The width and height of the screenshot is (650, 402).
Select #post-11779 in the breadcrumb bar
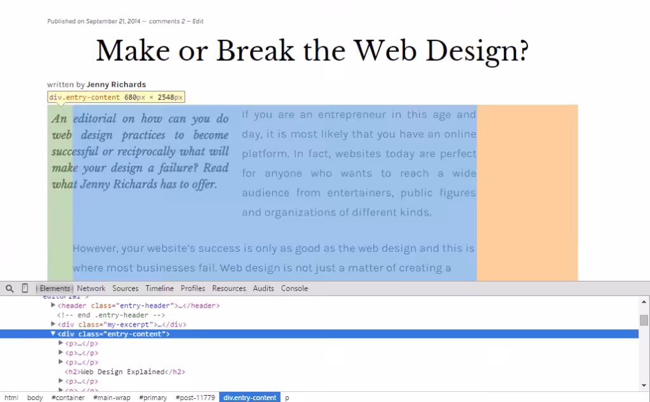click(196, 398)
